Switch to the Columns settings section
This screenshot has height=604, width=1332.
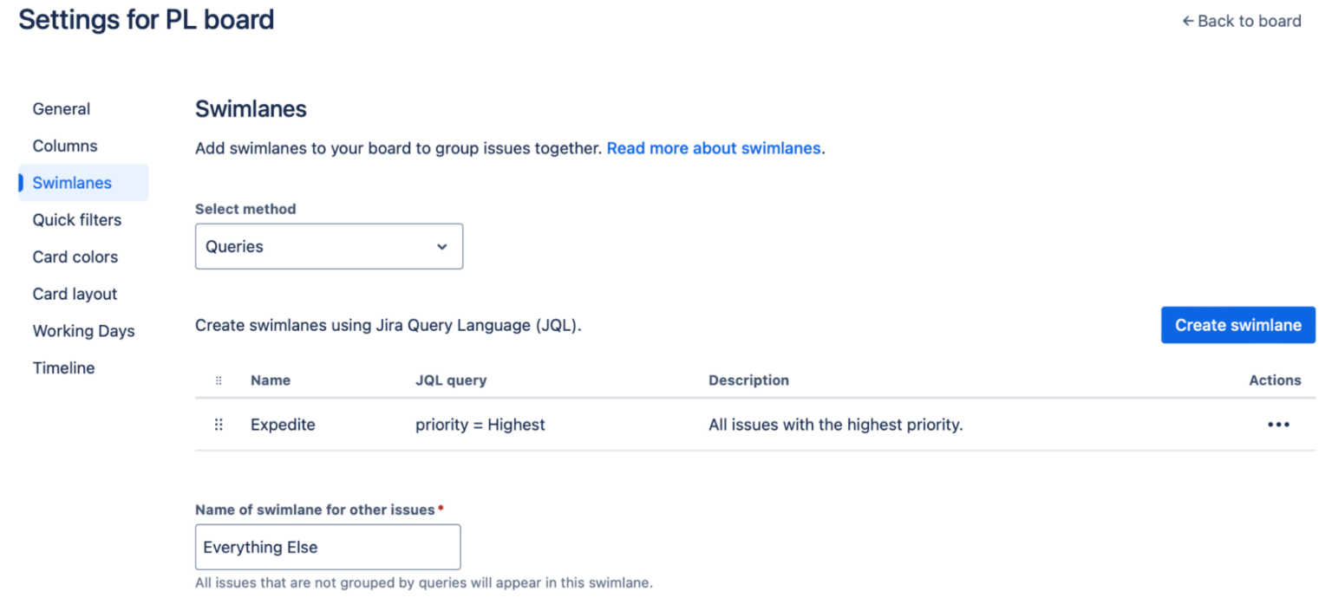coord(65,146)
